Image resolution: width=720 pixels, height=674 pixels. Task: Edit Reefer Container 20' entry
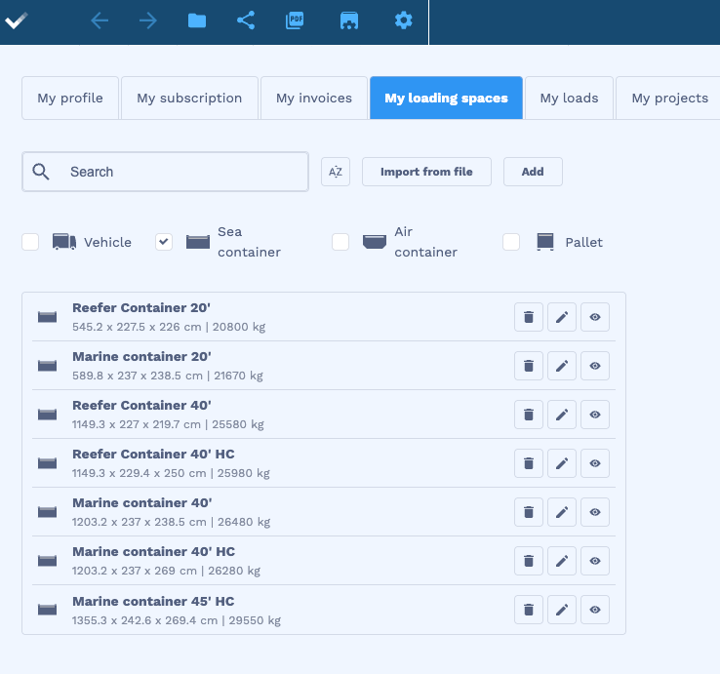[x=562, y=317]
